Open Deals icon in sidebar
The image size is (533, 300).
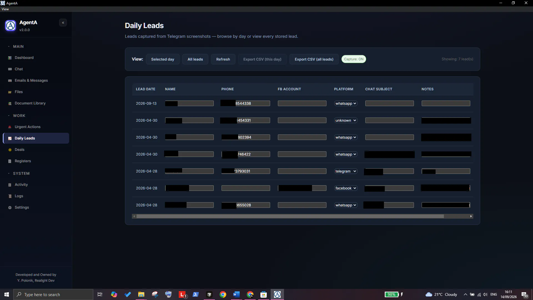pyautogui.click(x=10, y=150)
